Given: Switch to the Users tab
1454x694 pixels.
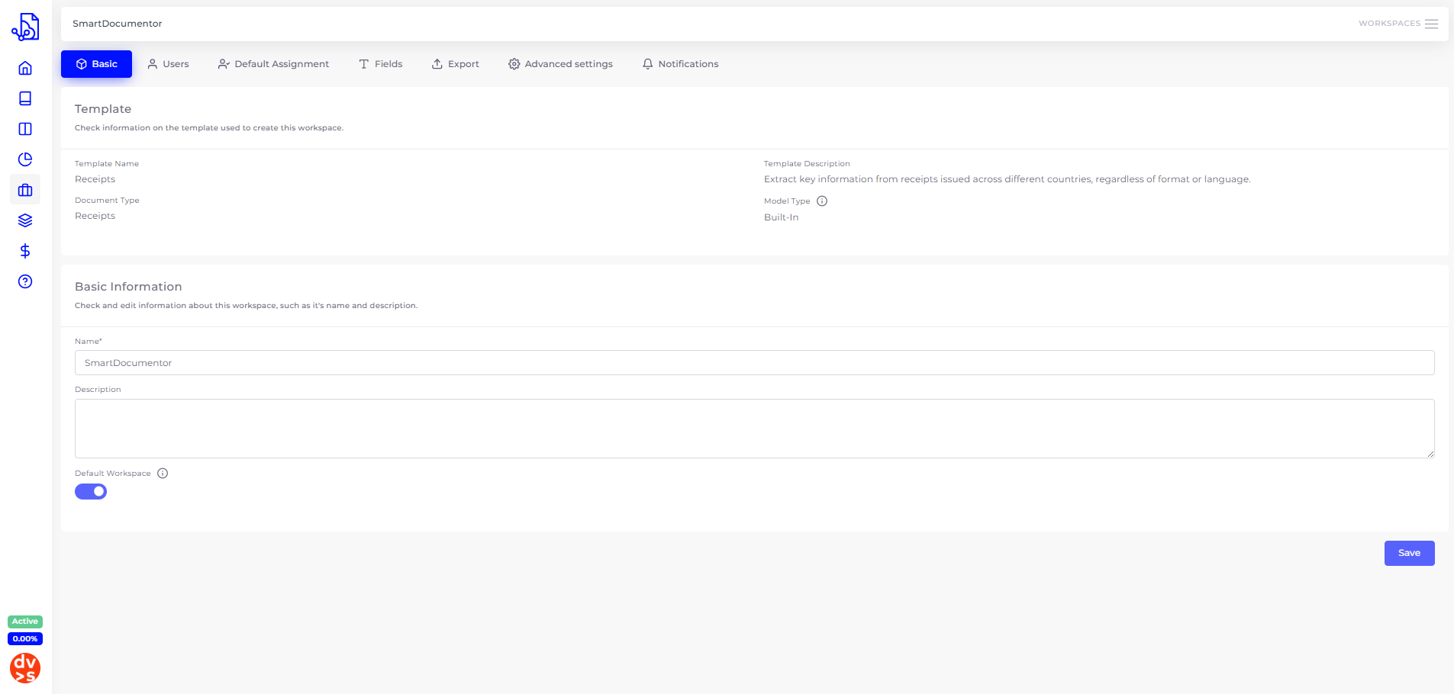Looking at the screenshot, I should [x=168, y=64].
